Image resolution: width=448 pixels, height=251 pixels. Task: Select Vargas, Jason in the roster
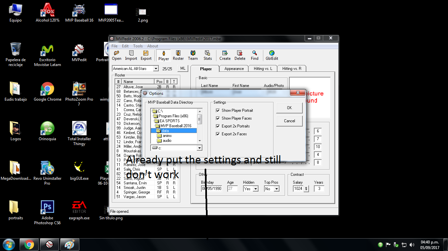pos(146,197)
